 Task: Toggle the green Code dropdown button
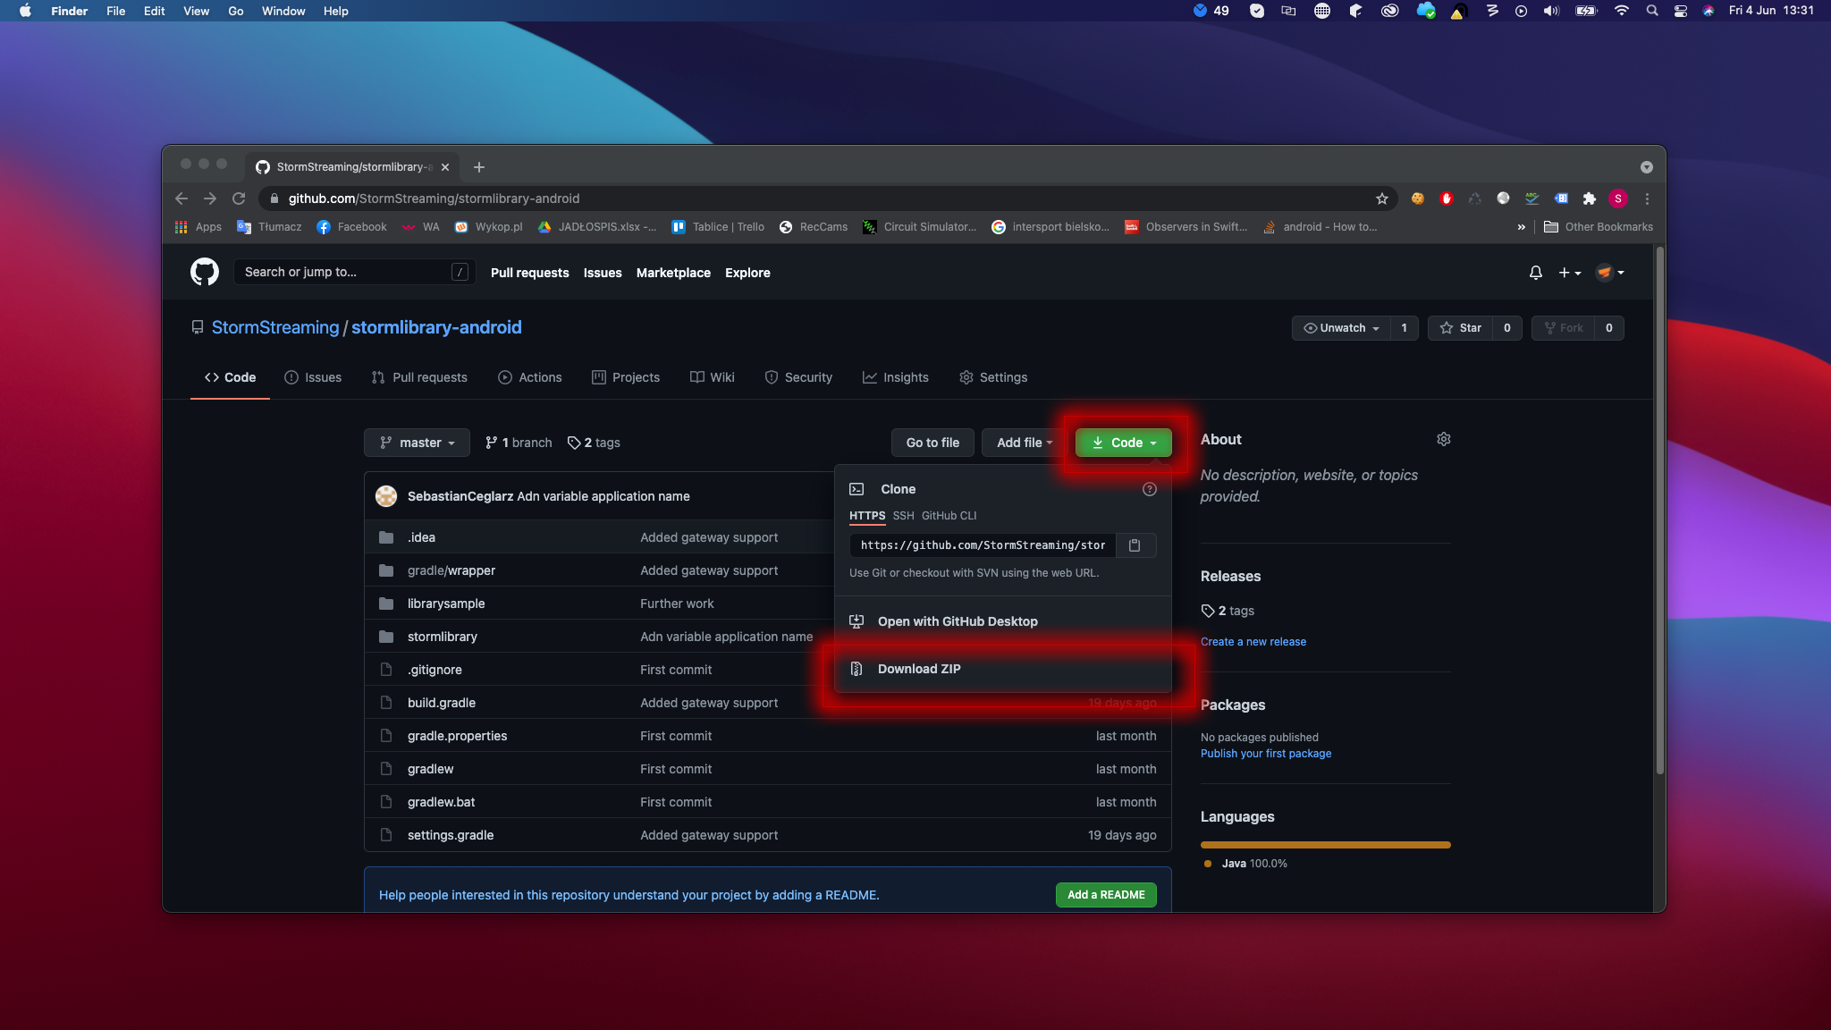coord(1124,443)
